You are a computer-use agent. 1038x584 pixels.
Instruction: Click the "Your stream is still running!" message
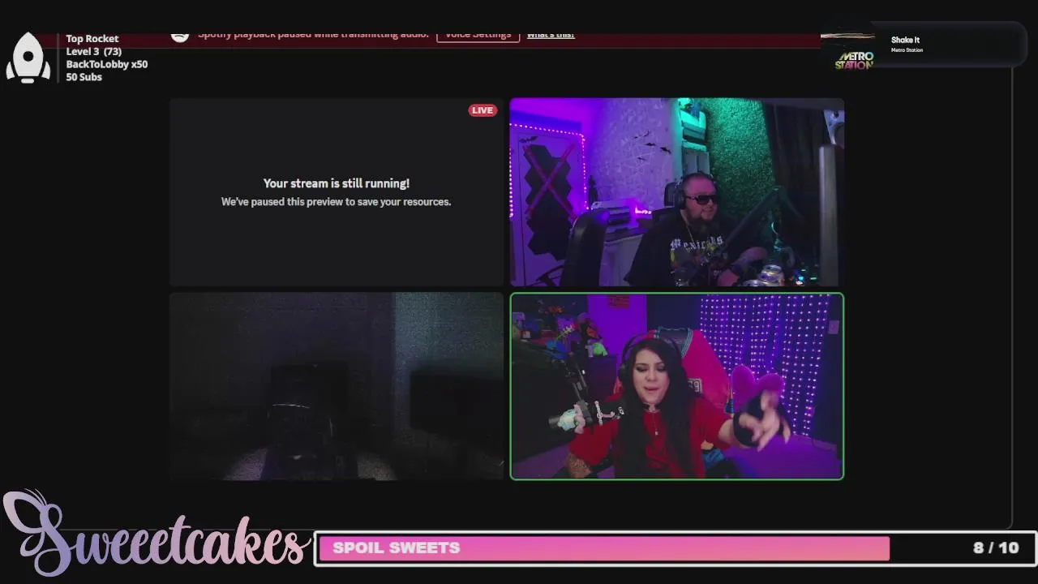pos(337,183)
